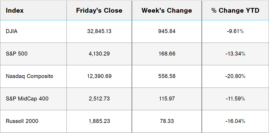Image resolution: width=269 pixels, height=133 pixels.
Task: Click DJIA closing value 32,845.13
Action: [x=99, y=31]
